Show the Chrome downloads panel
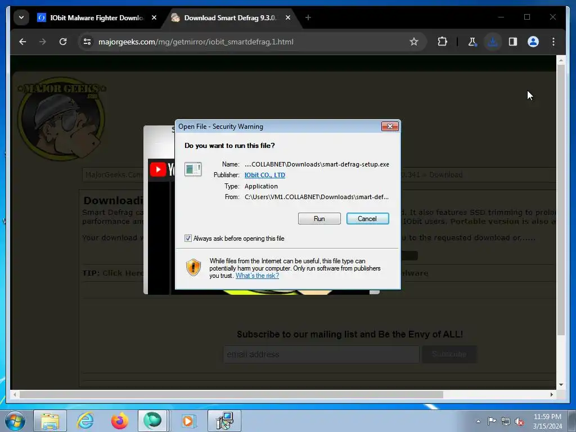The image size is (576, 432). (x=493, y=42)
